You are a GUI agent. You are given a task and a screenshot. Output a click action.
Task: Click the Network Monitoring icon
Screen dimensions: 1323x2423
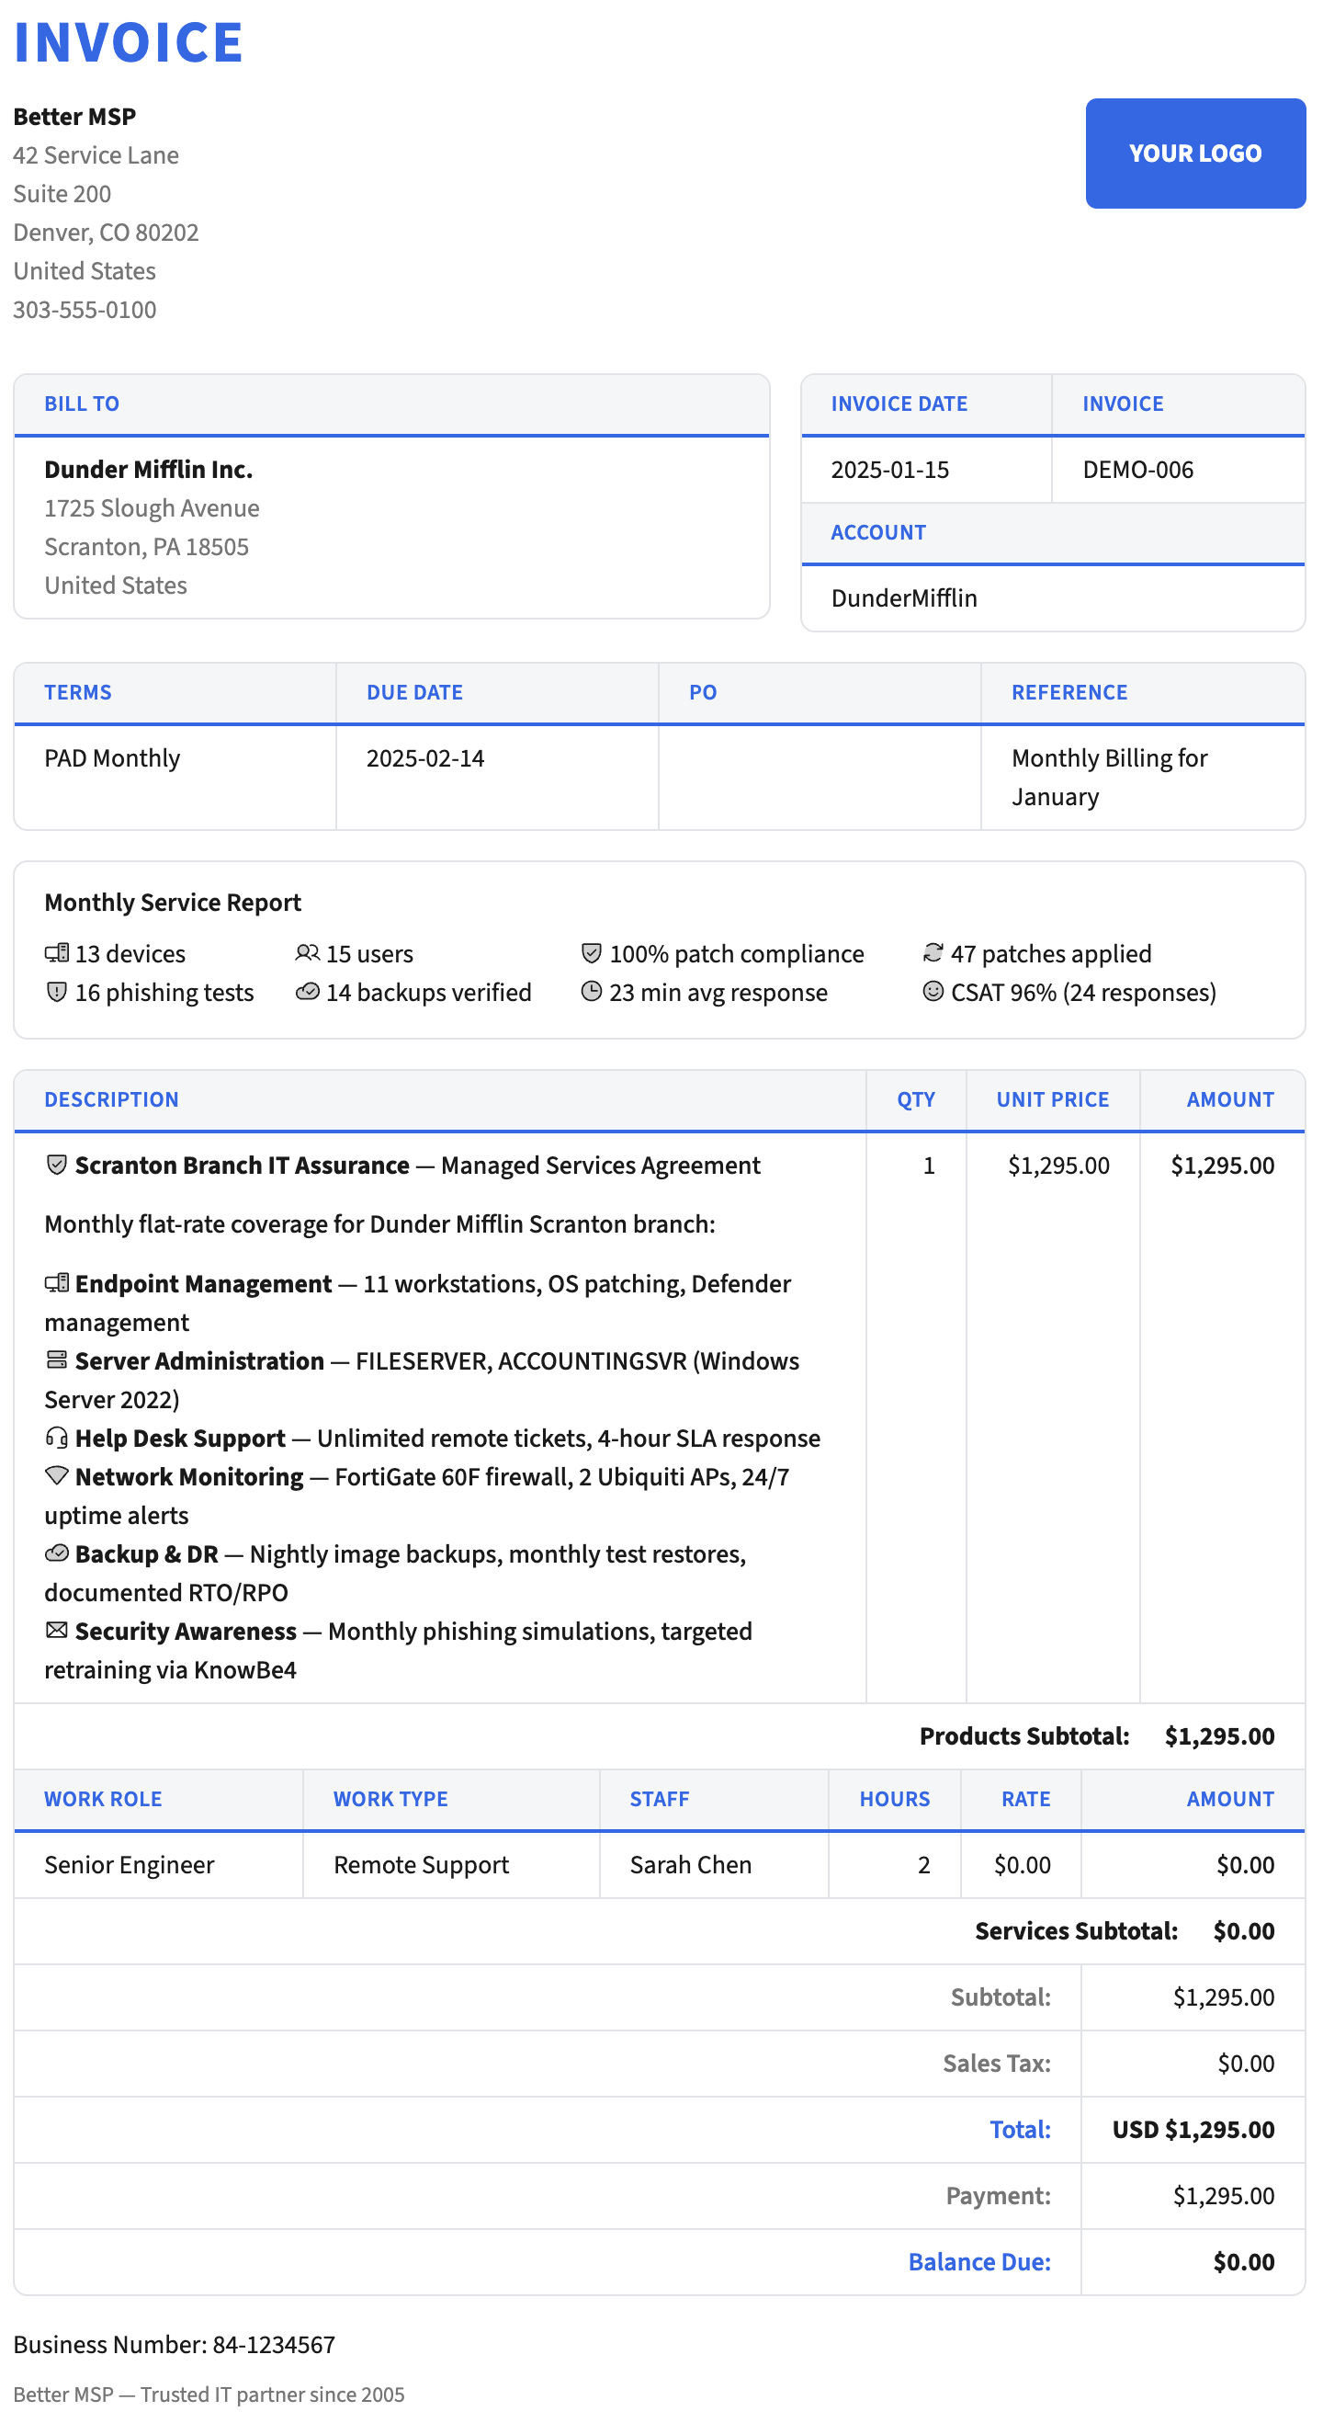point(56,1476)
